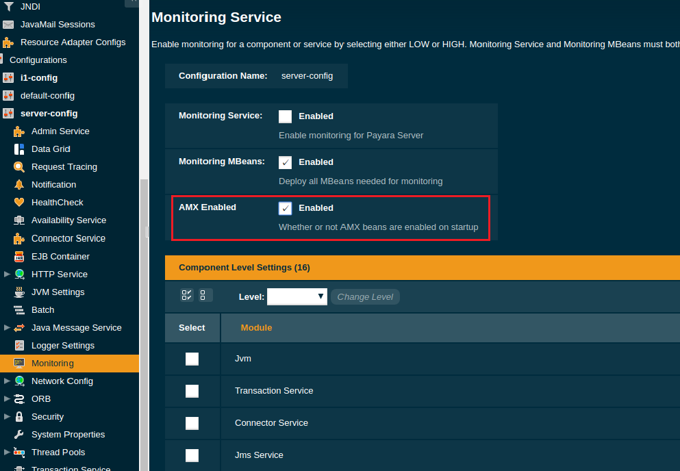Expand the Java Message Service node
This screenshot has width=680, height=471.
[x=7, y=327]
